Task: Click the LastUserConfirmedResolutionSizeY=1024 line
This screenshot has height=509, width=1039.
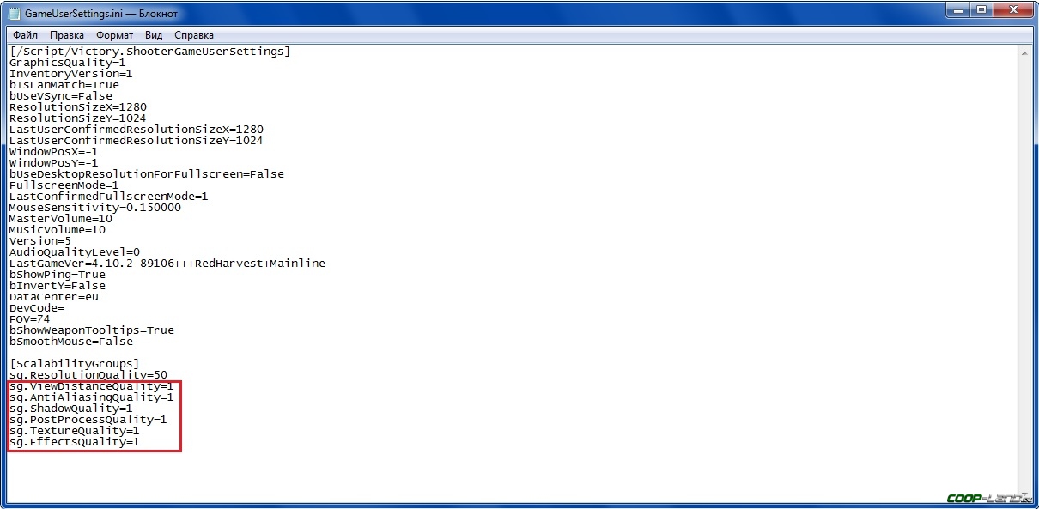Action: point(136,141)
